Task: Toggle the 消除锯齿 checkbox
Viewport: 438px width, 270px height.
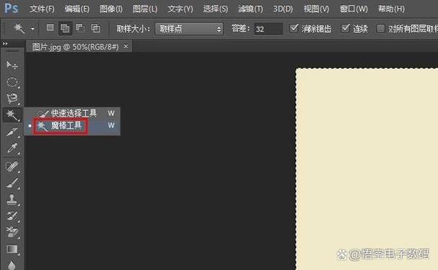Action: (x=294, y=28)
